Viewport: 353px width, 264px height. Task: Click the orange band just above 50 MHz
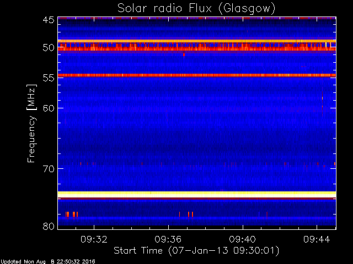(197, 41)
